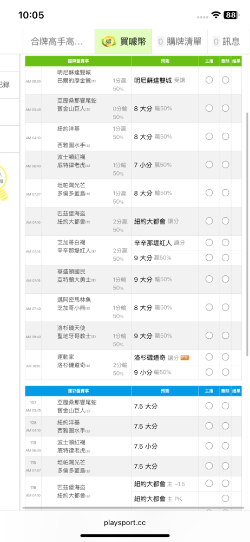Viewport: 250px width, 542px height.
Task: Open the 購牌清單 tab
Action: click(x=179, y=42)
